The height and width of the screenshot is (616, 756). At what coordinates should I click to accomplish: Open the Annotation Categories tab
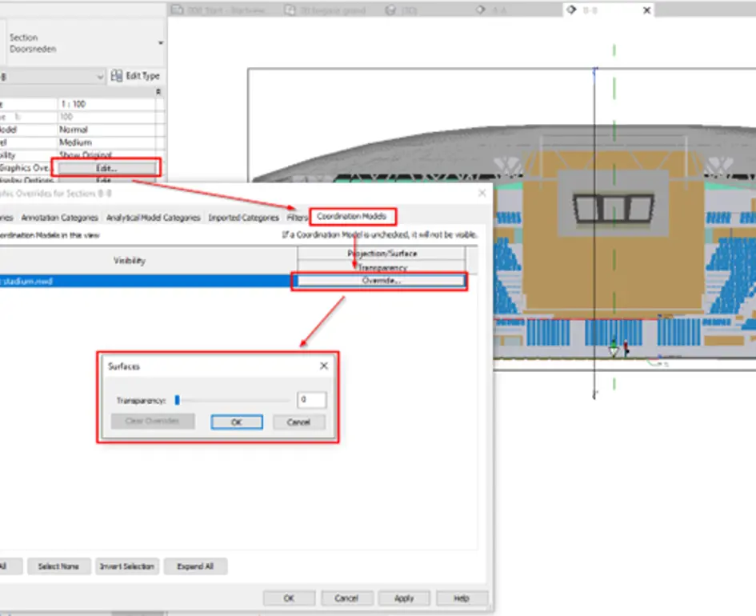[60, 218]
